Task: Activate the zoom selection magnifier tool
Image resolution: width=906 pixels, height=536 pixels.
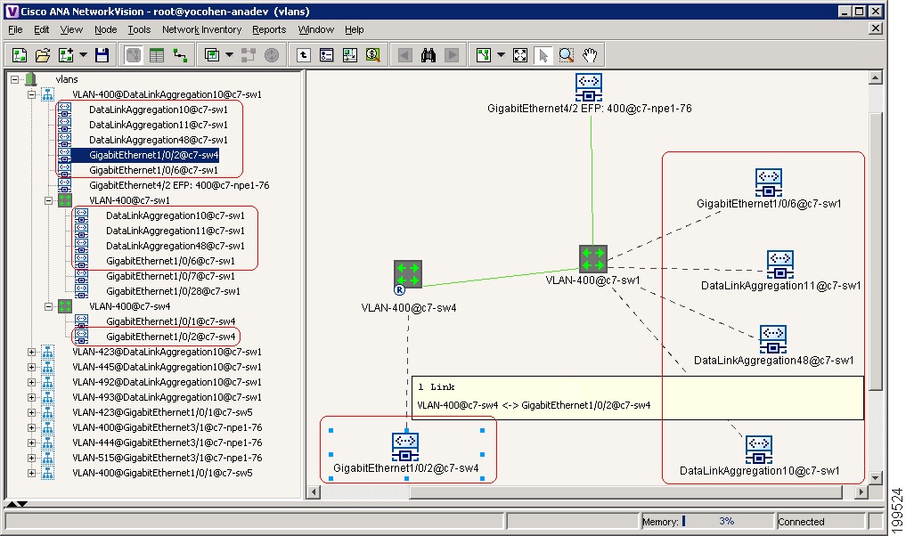Action: 567,55
